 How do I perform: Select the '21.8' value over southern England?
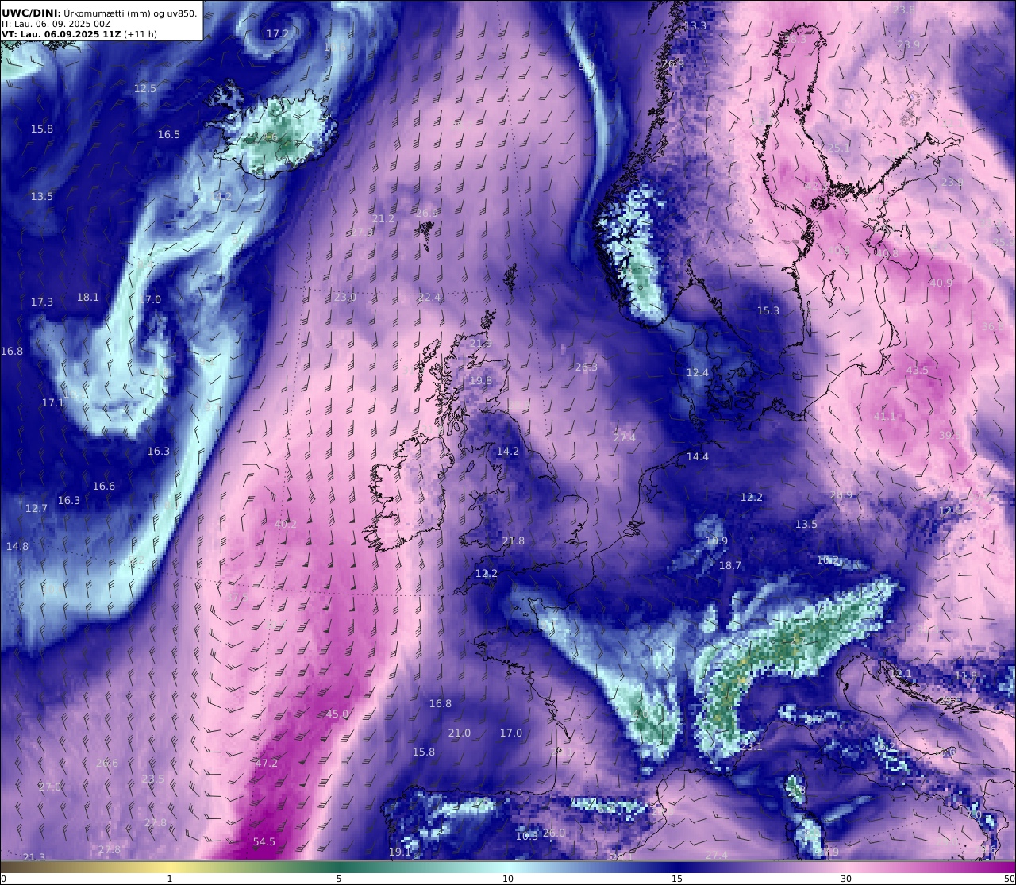(514, 541)
